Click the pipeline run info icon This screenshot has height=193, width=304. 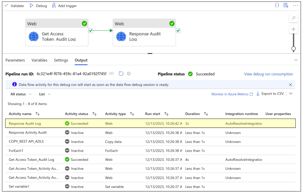129,74
